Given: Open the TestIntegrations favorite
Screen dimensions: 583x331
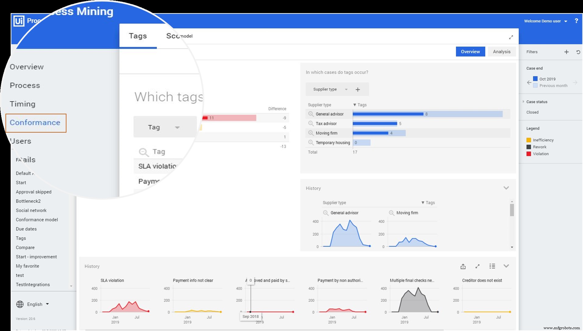Looking at the screenshot, I should (x=33, y=284).
